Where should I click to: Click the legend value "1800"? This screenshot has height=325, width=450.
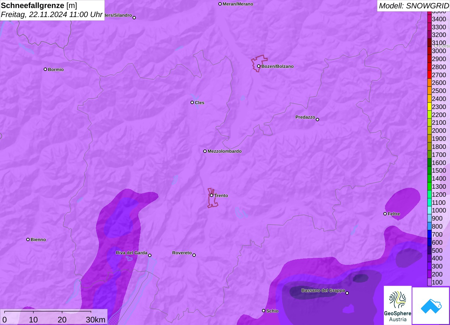439,147
